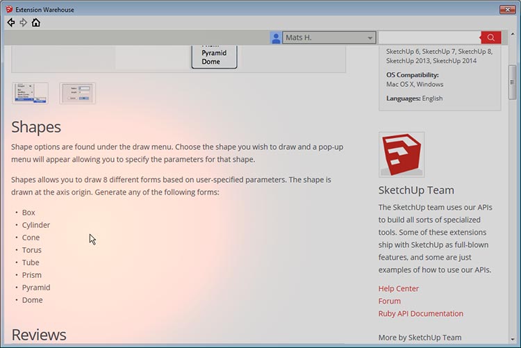
Task: Click the scrollbar up arrow
Action: coord(513,34)
